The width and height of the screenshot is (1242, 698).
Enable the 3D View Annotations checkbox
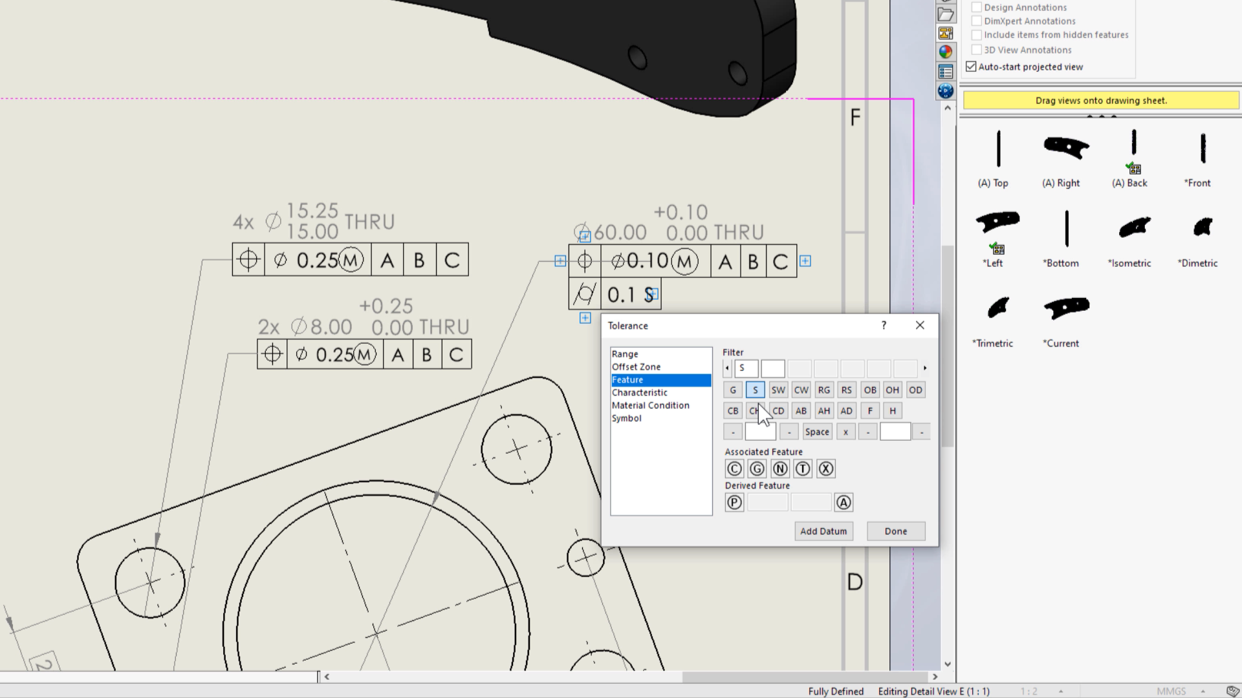point(977,50)
